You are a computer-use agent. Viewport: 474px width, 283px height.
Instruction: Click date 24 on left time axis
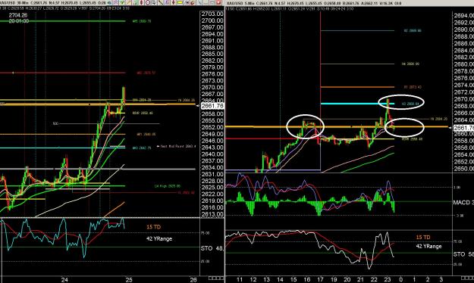coord(64,280)
